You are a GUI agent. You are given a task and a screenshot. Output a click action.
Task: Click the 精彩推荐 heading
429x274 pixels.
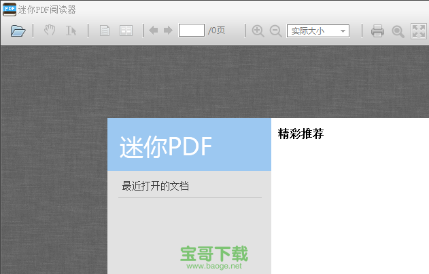click(301, 134)
